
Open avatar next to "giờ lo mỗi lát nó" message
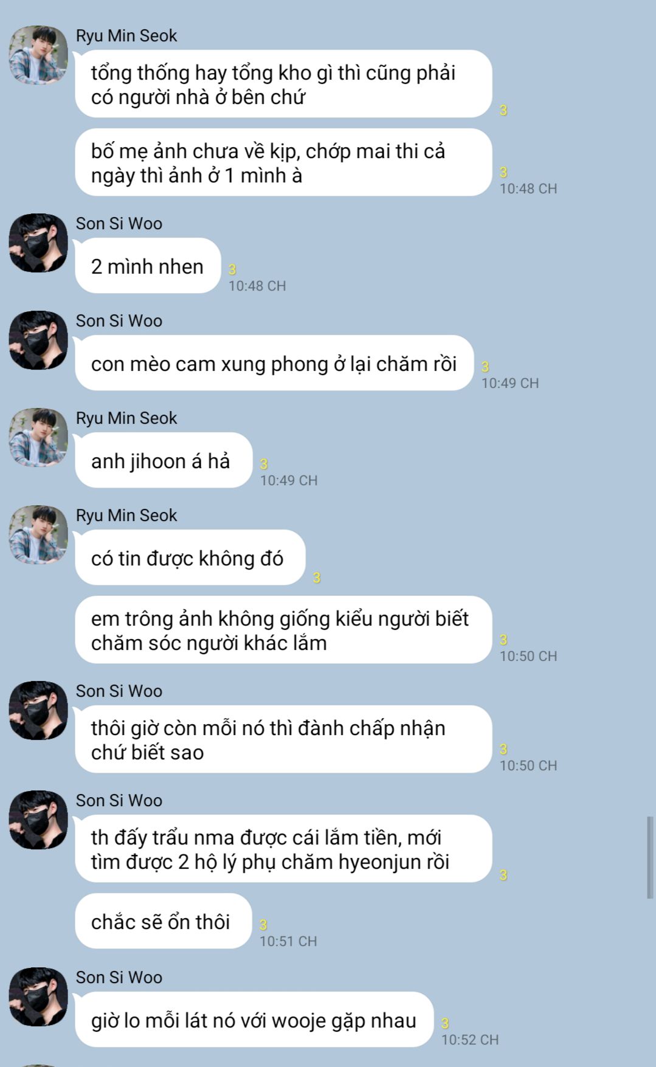tap(38, 996)
